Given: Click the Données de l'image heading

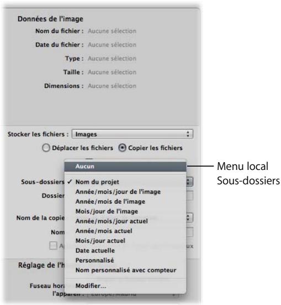Looking at the screenshot, I should click(50, 19).
